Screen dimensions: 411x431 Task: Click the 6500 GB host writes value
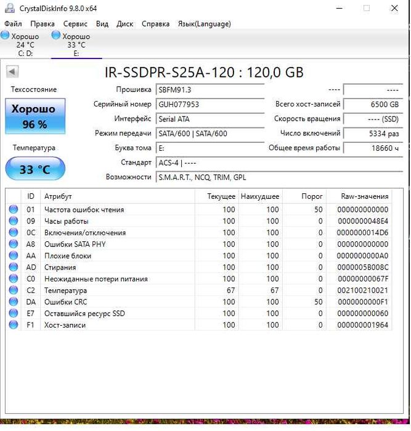373,105
